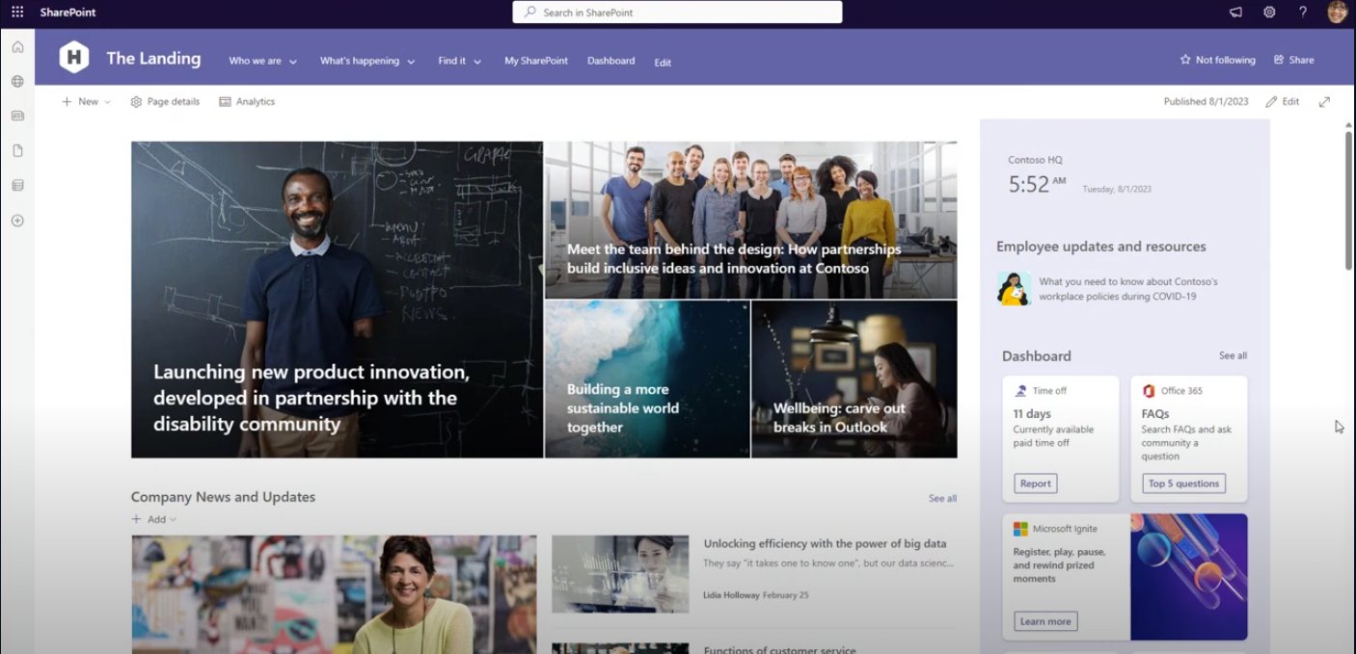Open the Settings gear icon
This screenshot has height=654, width=1356.
[x=1269, y=13]
